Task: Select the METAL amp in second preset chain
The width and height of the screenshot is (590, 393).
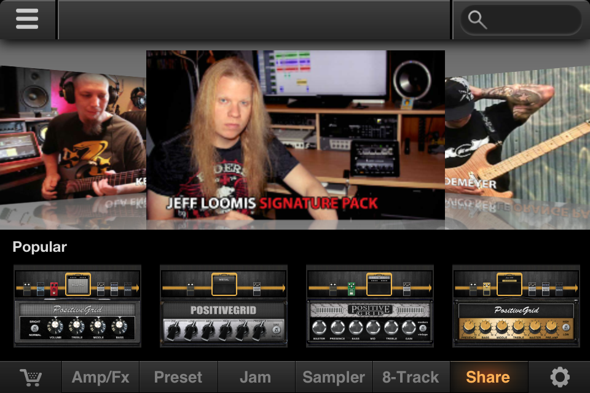Action: [x=224, y=284]
